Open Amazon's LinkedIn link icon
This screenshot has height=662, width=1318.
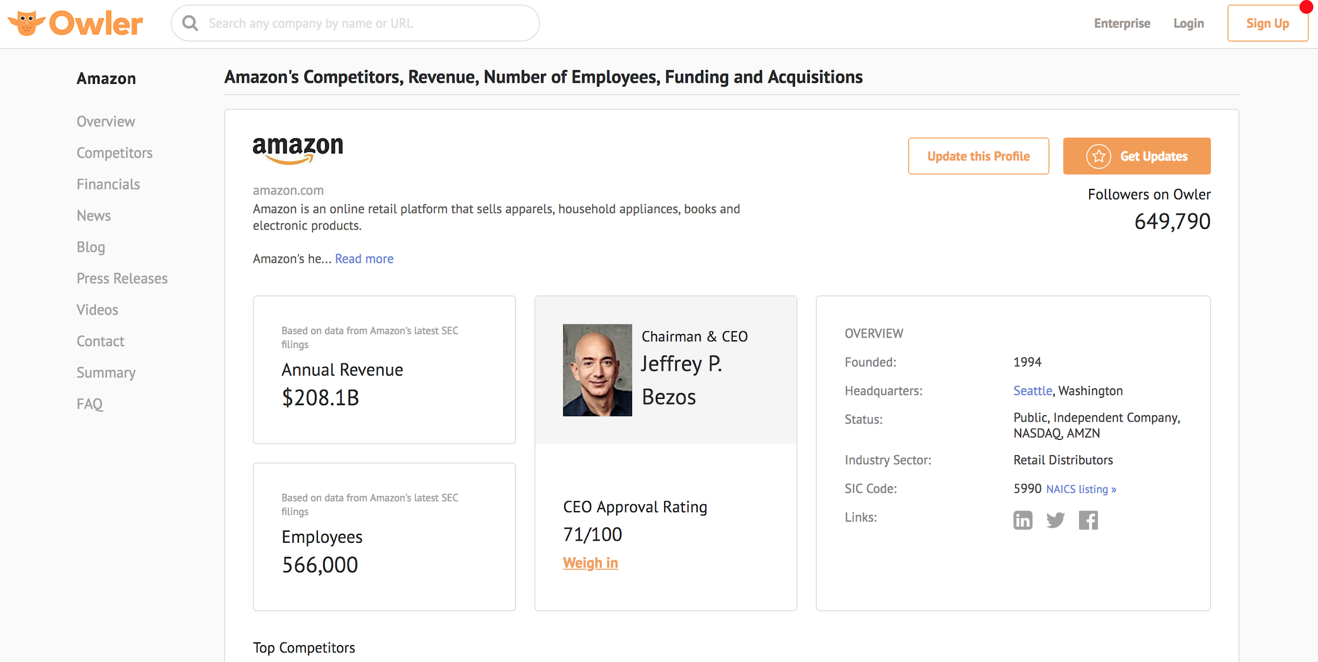(1023, 520)
